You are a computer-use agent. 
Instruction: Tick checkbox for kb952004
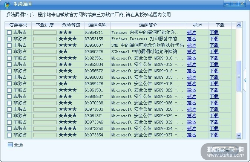9,64
